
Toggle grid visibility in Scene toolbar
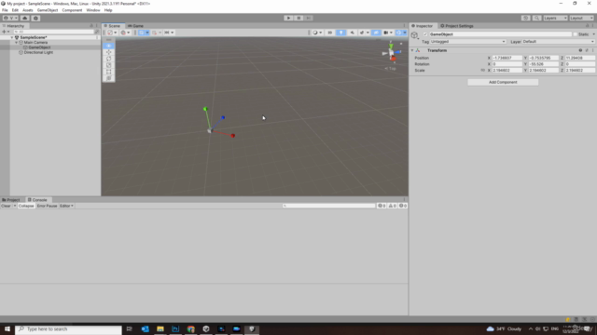tap(141, 33)
